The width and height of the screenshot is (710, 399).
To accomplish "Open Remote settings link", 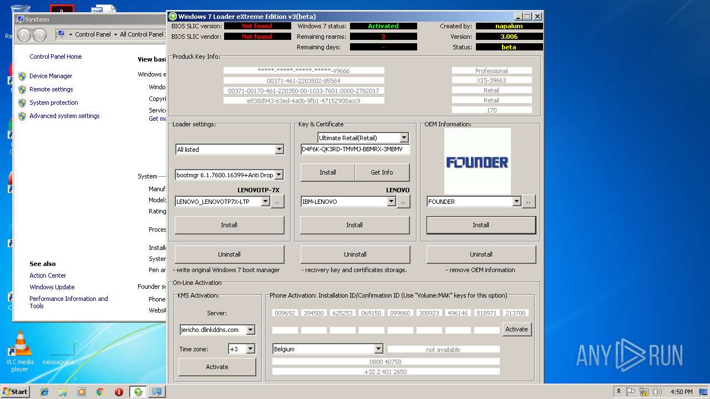I will [x=51, y=89].
